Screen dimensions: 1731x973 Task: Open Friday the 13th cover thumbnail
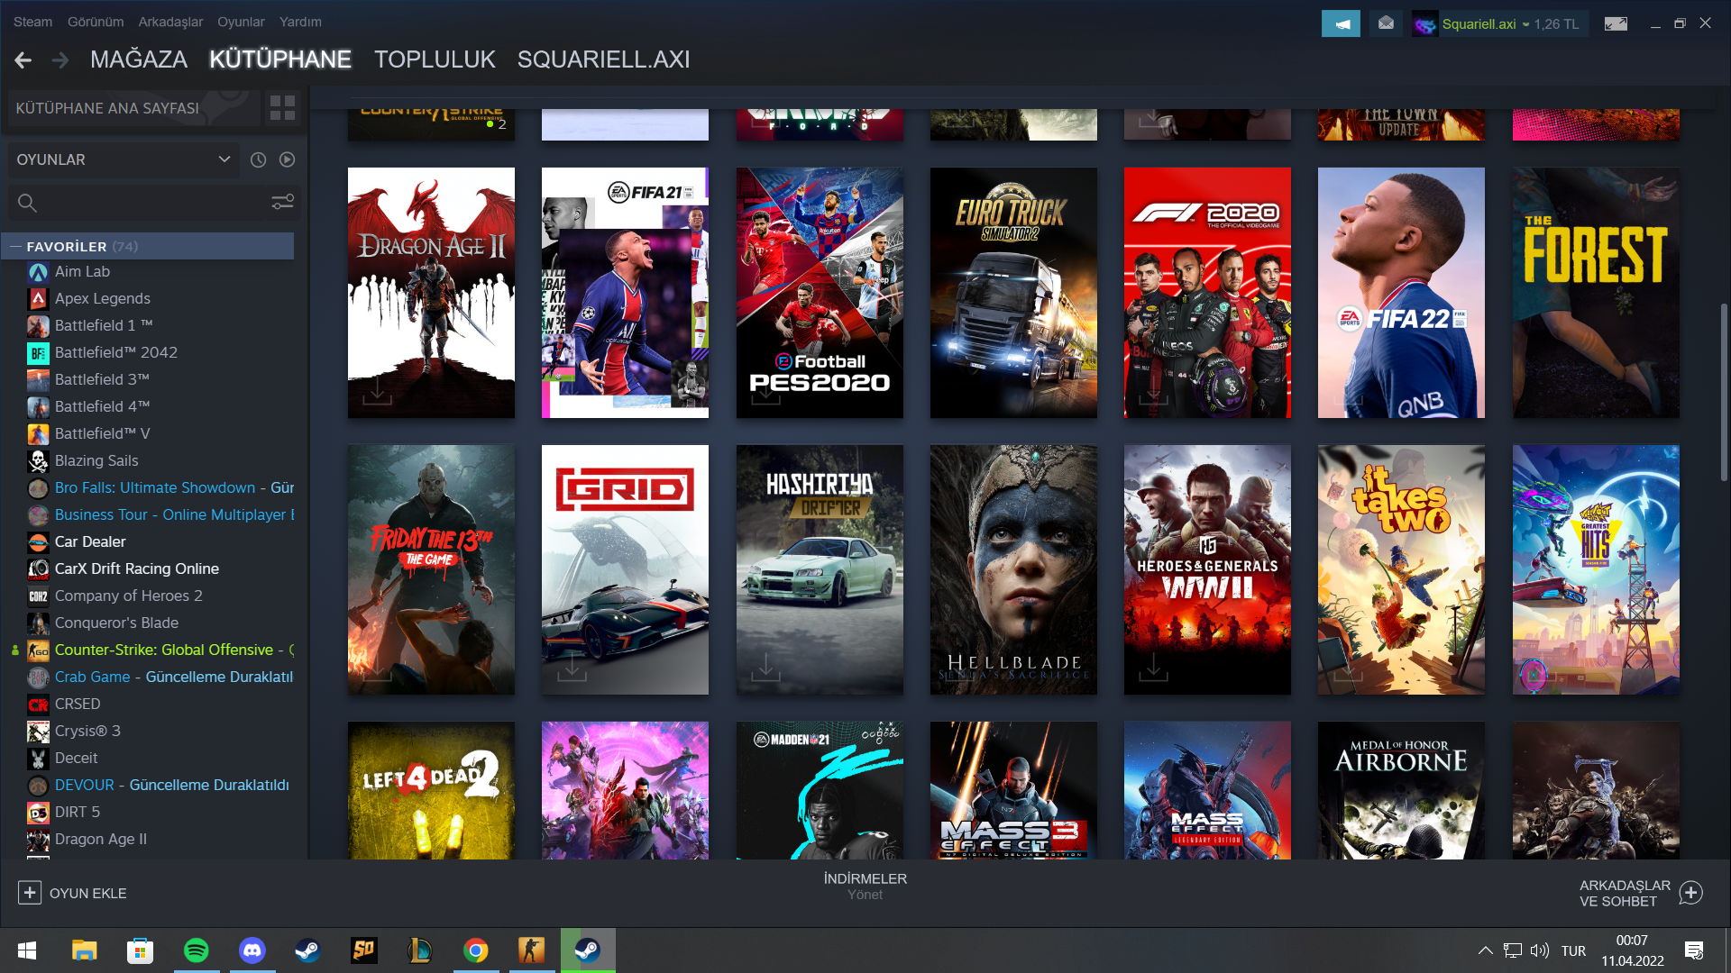(x=431, y=569)
